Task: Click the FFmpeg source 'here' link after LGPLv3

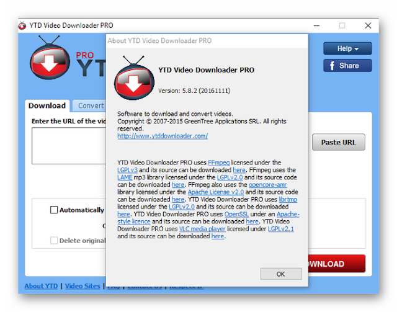Action: pyautogui.click(x=239, y=170)
